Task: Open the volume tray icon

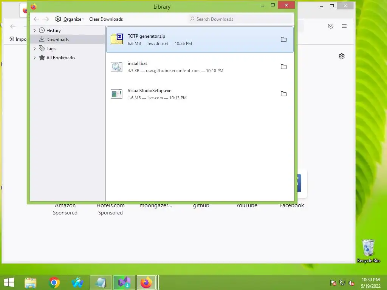Action: (351, 283)
